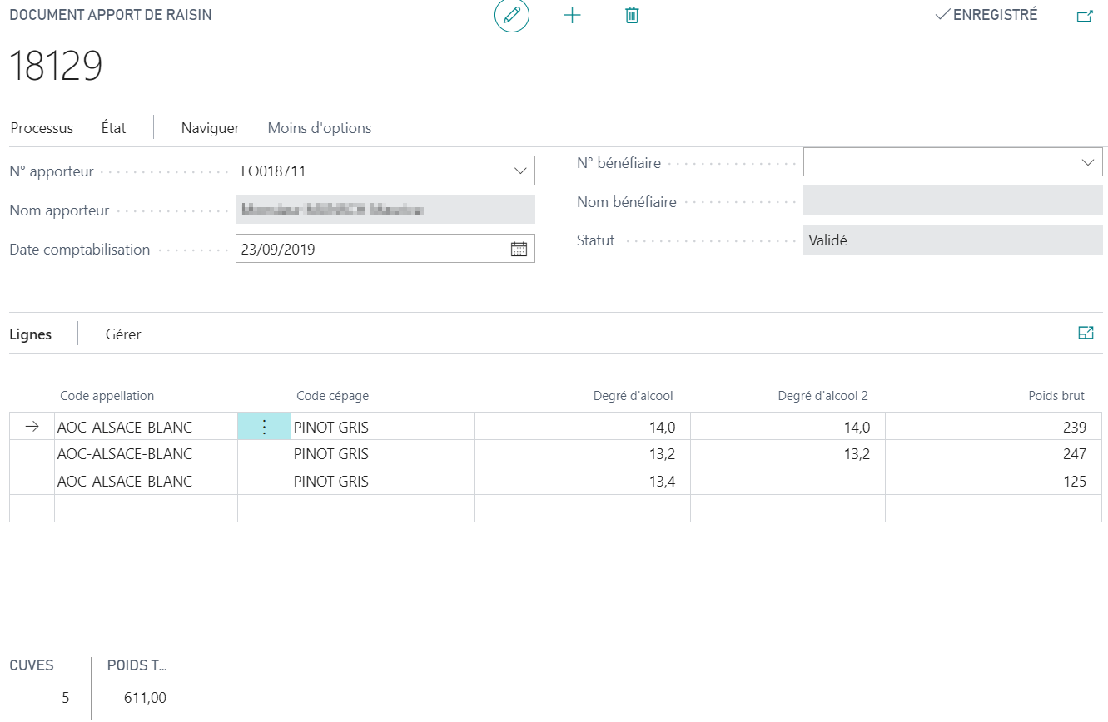The height and width of the screenshot is (722, 1108).
Task: Open document in new window icon
Action: (x=1085, y=16)
